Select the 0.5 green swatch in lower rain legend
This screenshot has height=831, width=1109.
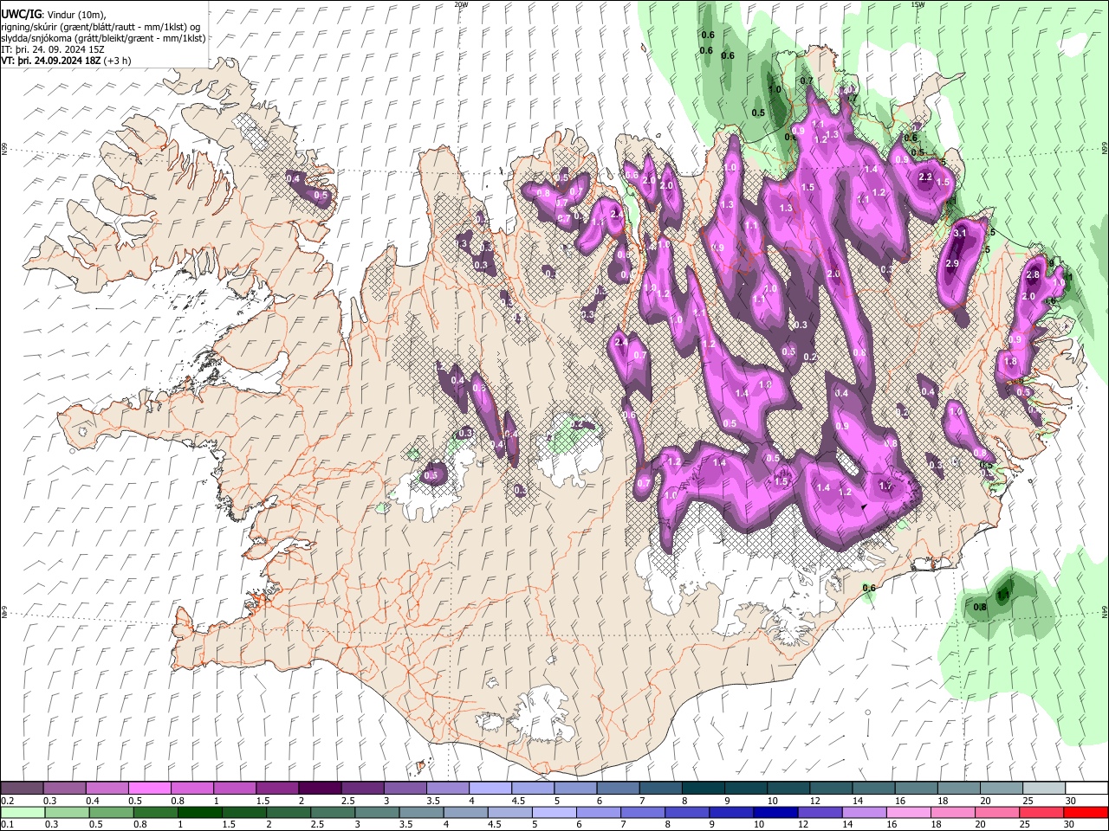tap(111, 812)
